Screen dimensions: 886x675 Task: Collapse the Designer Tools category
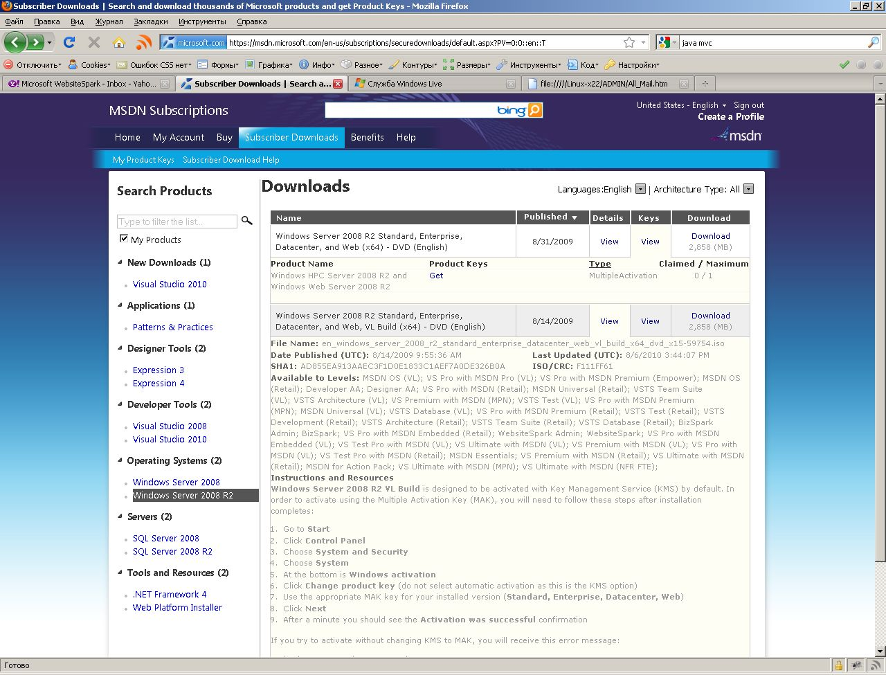coord(120,348)
